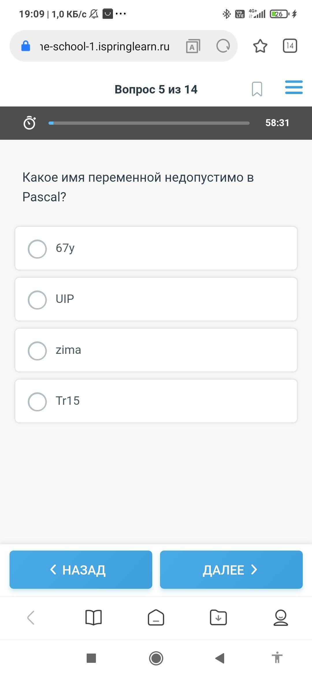The image size is (312, 677).
Task: Select the answer 67y
Action: point(37,249)
